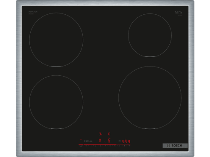Click the small rear-right cooking zone circle
This screenshot has height=157, width=210.
pos(150,35)
